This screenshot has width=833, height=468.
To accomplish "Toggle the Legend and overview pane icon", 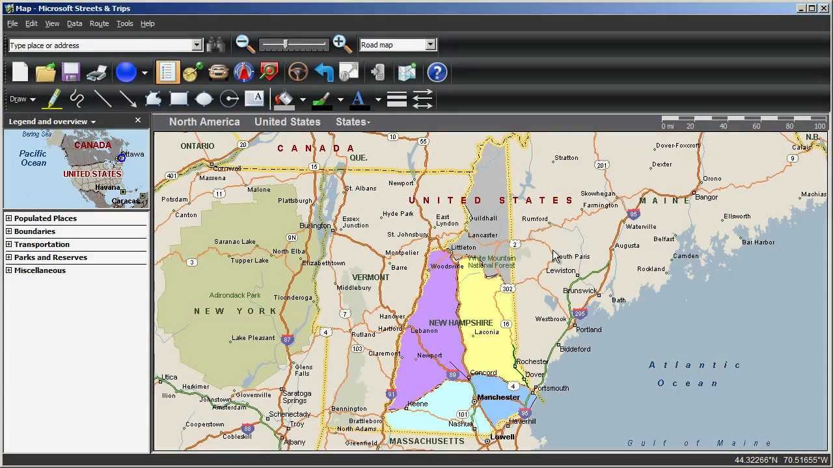I will point(168,72).
